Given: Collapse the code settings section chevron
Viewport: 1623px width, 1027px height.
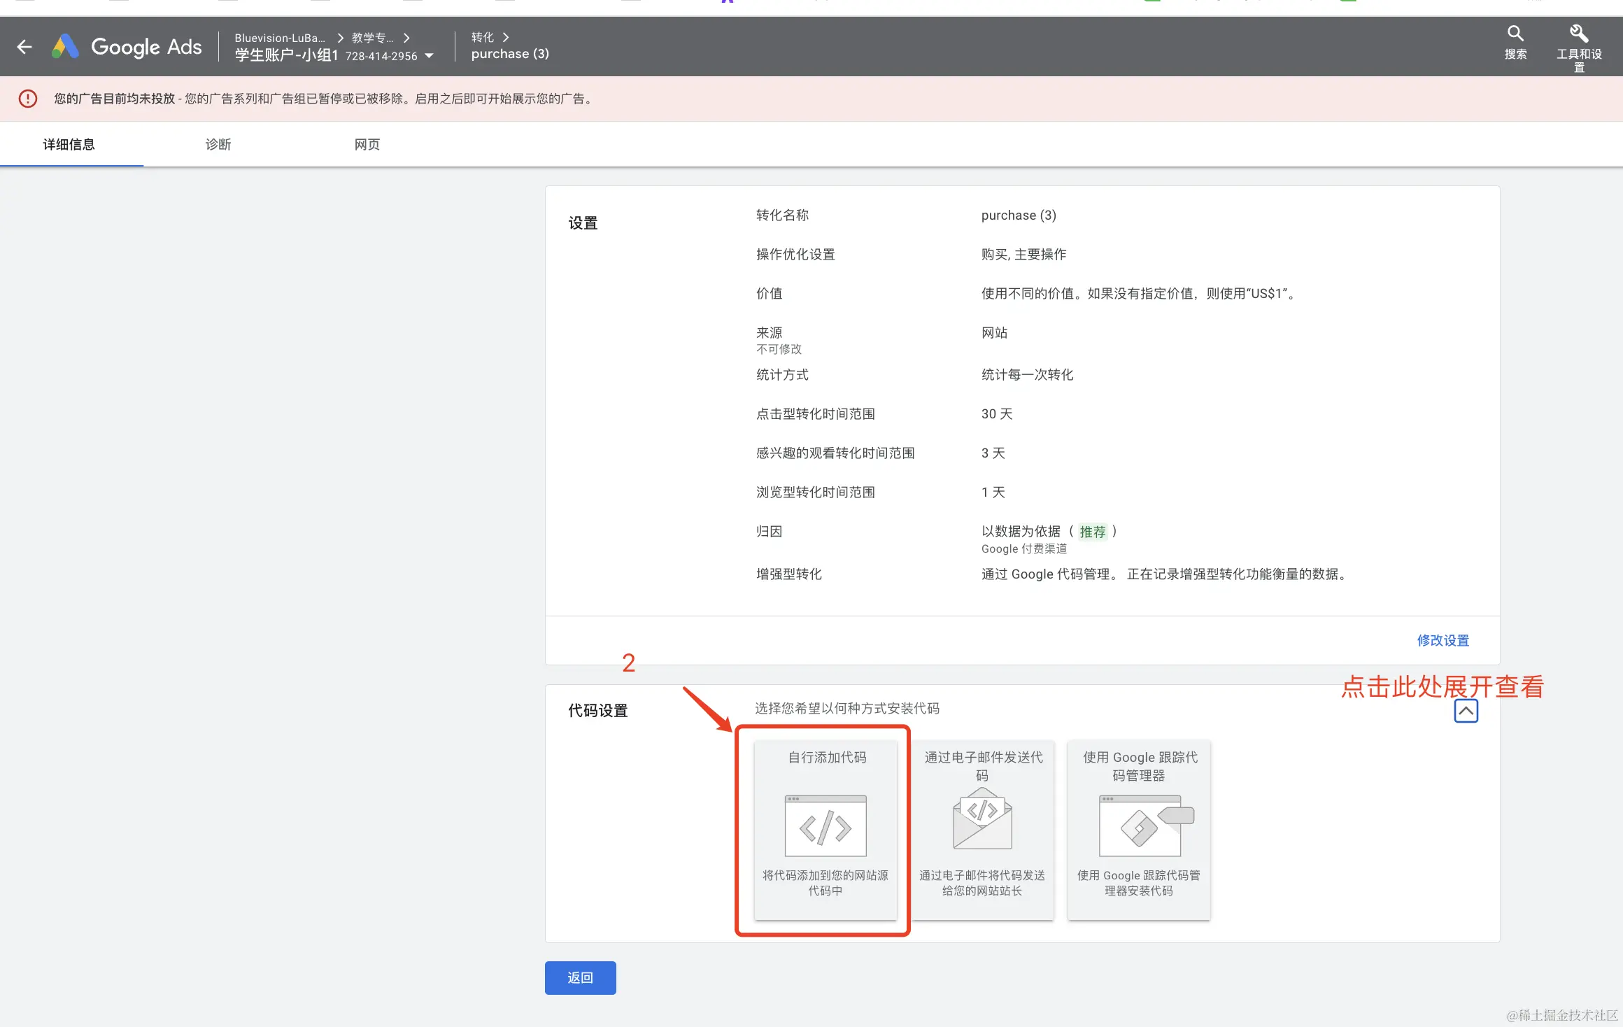Looking at the screenshot, I should point(1466,711).
